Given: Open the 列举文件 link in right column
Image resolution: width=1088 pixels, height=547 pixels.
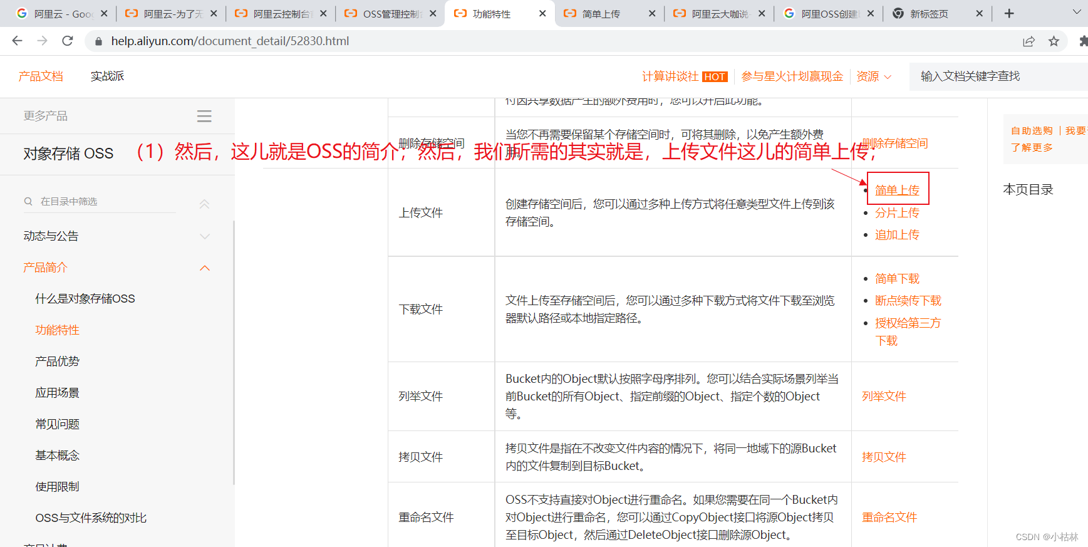Looking at the screenshot, I should 884,397.
